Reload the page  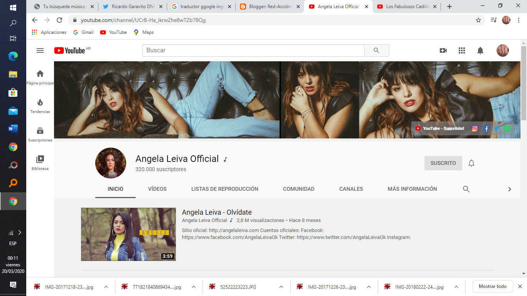point(59,20)
